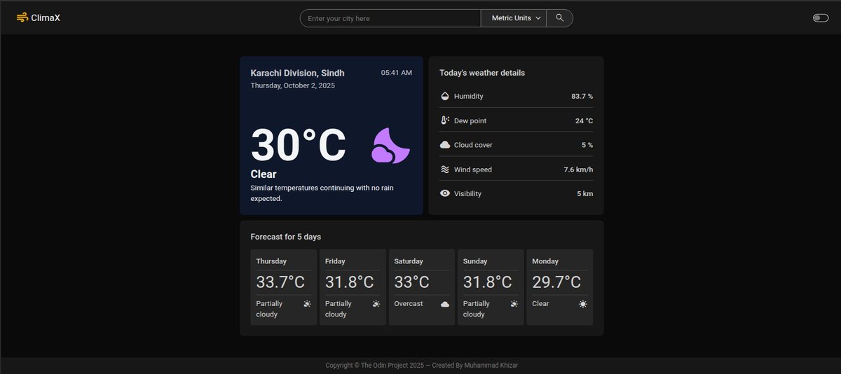Screen dimensions: 841x374
Task: Click the search magnifier button
Action: coord(560,18)
